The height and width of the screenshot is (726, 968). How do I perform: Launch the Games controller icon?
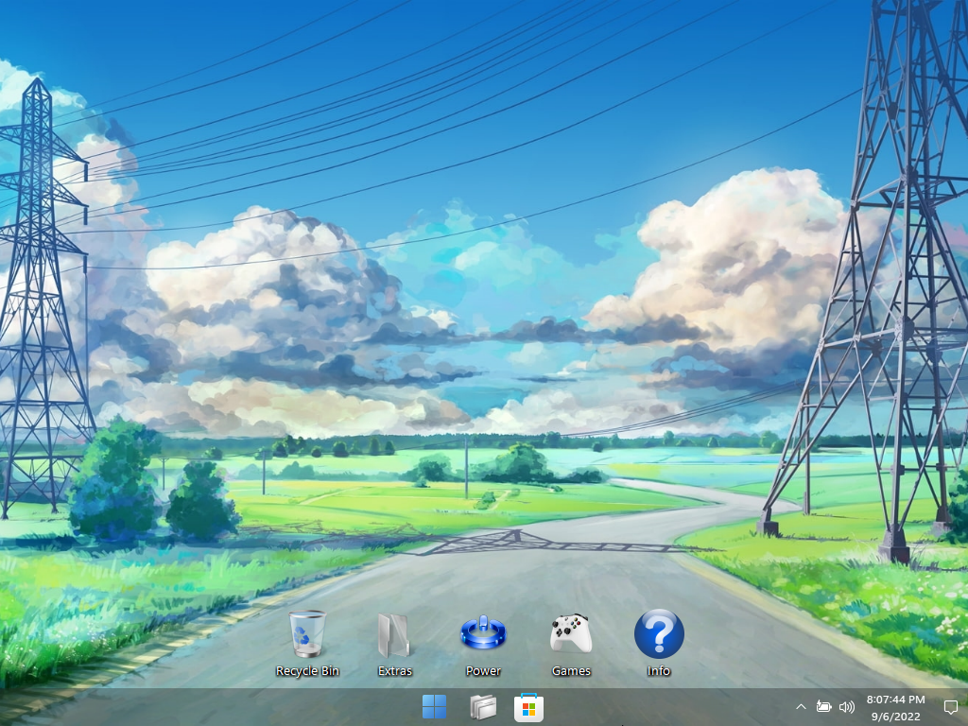coord(571,633)
